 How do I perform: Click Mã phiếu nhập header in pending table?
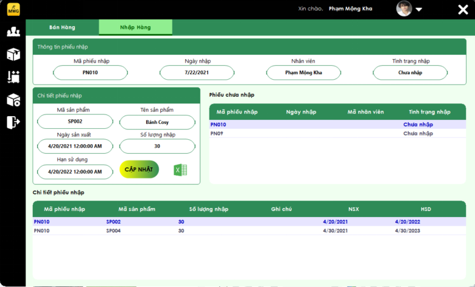click(237, 112)
